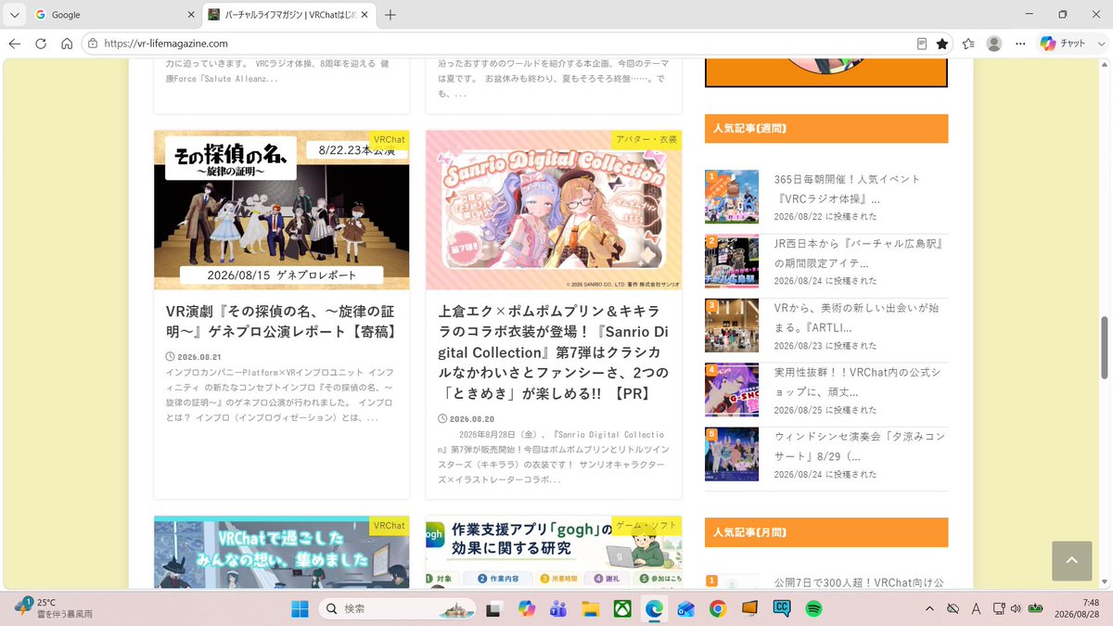Image resolution: width=1113 pixels, height=626 pixels.
Task: Open VRChatで過ごした みんなの想い thumbnail
Action: 281,552
